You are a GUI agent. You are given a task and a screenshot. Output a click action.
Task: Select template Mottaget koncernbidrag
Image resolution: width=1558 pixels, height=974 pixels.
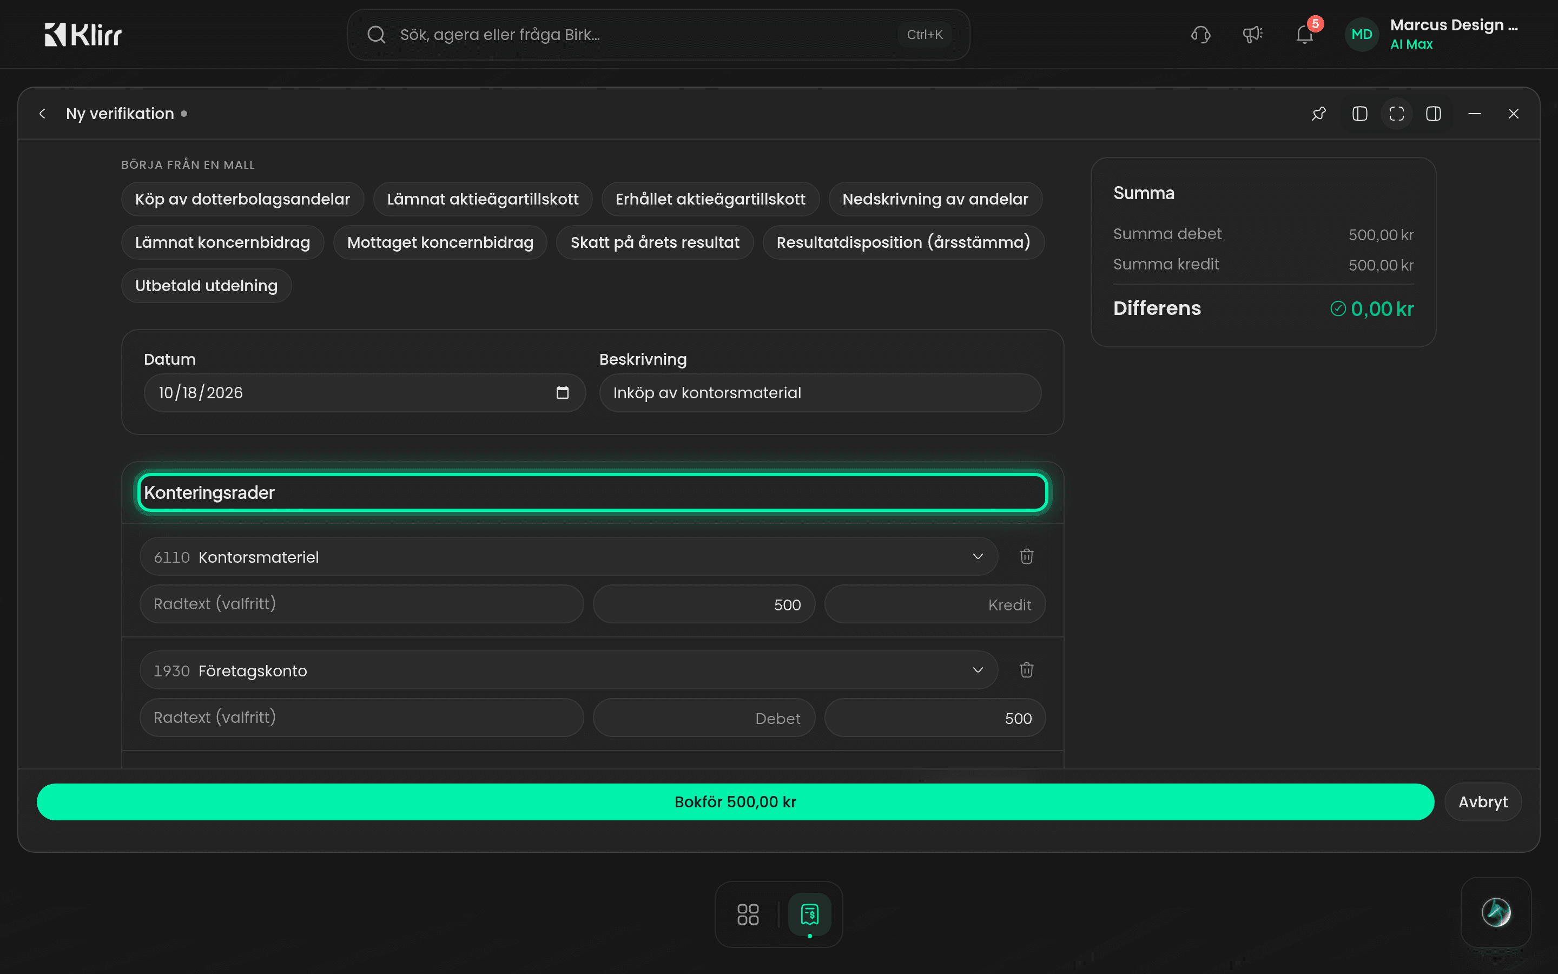[x=440, y=243]
